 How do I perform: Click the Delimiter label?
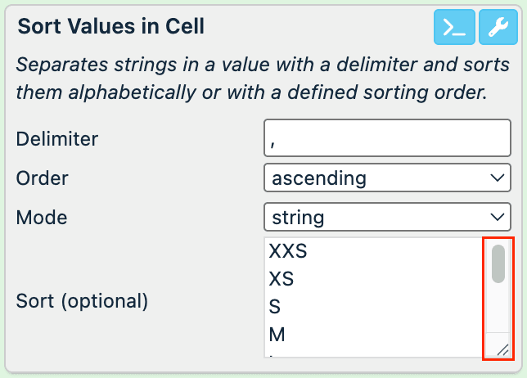point(57,138)
